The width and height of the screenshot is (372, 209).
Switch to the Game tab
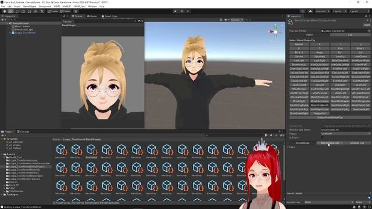click(92, 16)
